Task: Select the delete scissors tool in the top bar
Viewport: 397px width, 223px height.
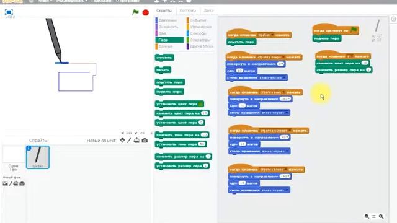Action: pyautogui.click(x=165, y=1)
